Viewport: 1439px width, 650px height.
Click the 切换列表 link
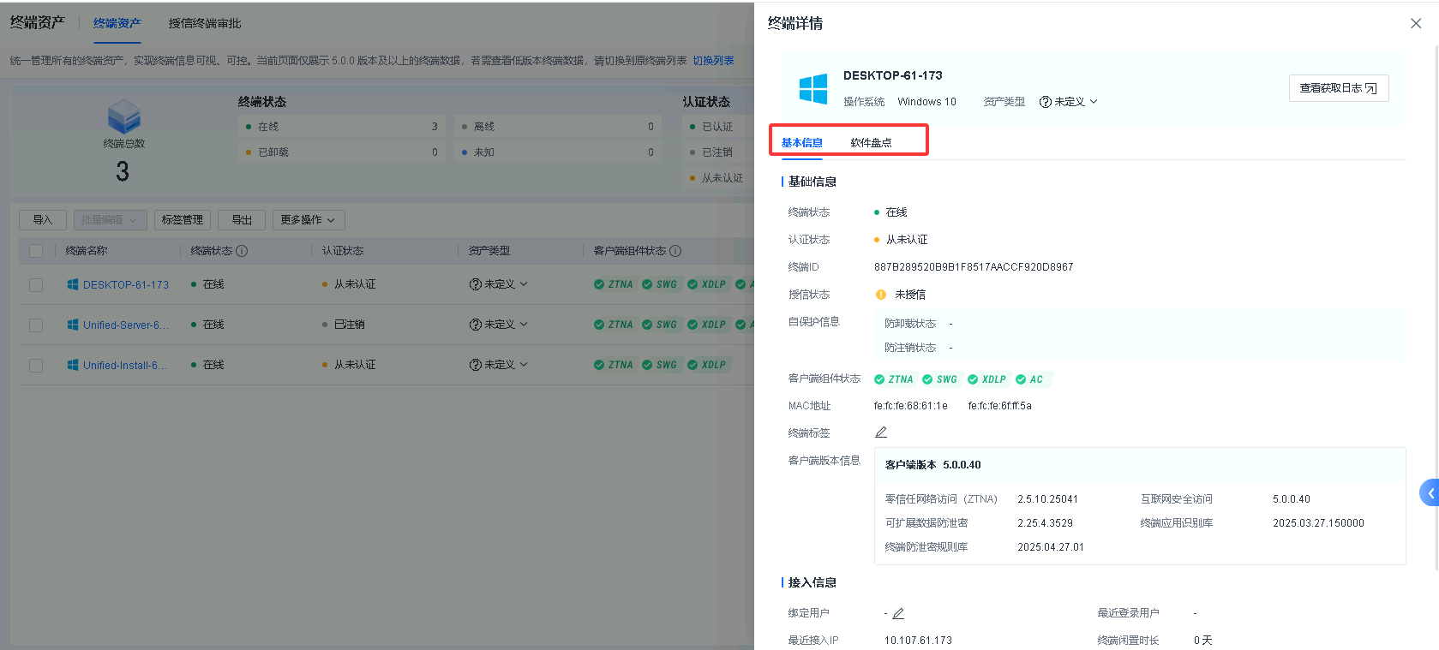pos(713,61)
